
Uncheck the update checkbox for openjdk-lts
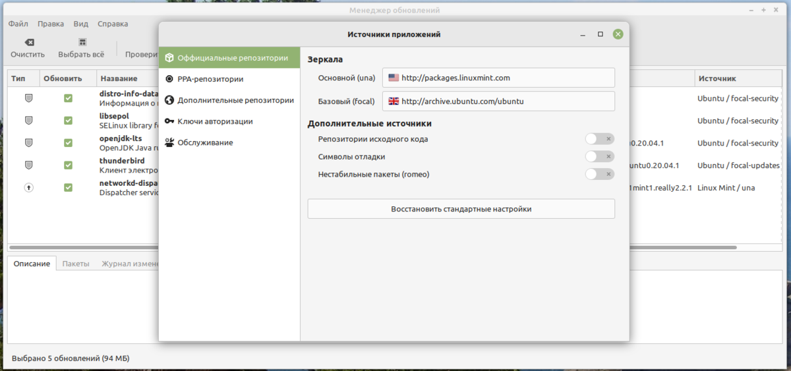[68, 143]
